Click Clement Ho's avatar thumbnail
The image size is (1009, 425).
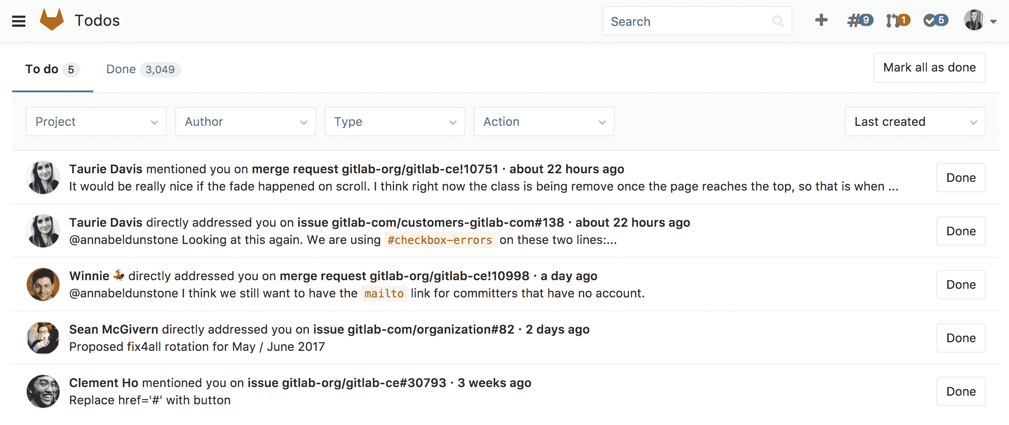click(43, 391)
